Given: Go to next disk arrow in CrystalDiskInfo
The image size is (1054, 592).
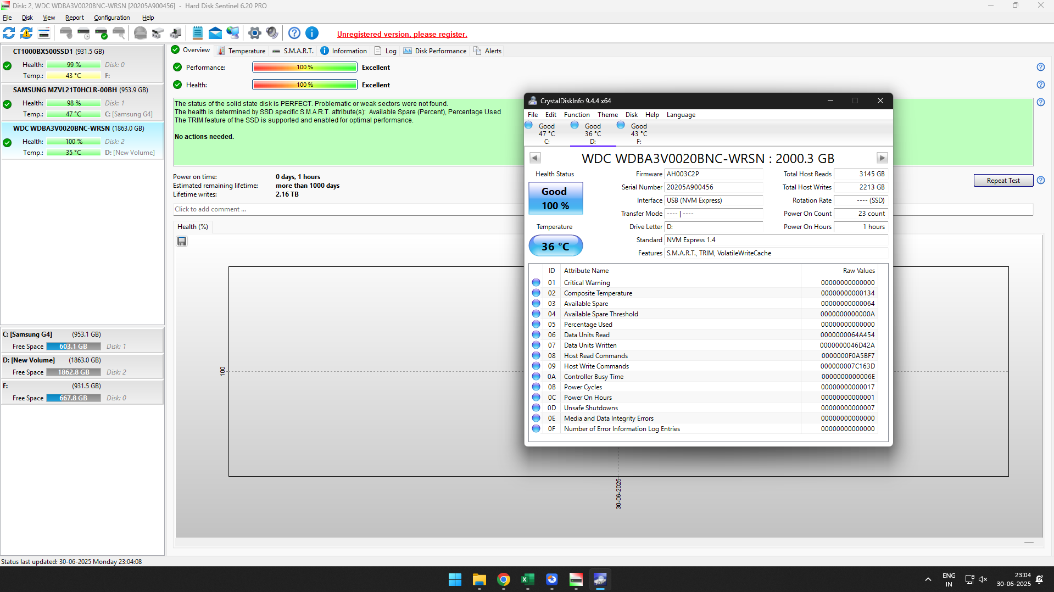Looking at the screenshot, I should [x=882, y=158].
